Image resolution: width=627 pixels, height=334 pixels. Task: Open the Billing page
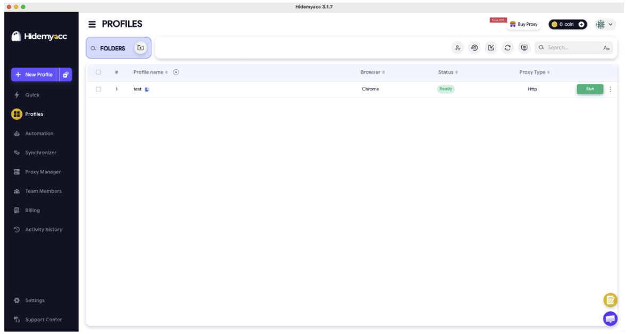[x=32, y=210]
